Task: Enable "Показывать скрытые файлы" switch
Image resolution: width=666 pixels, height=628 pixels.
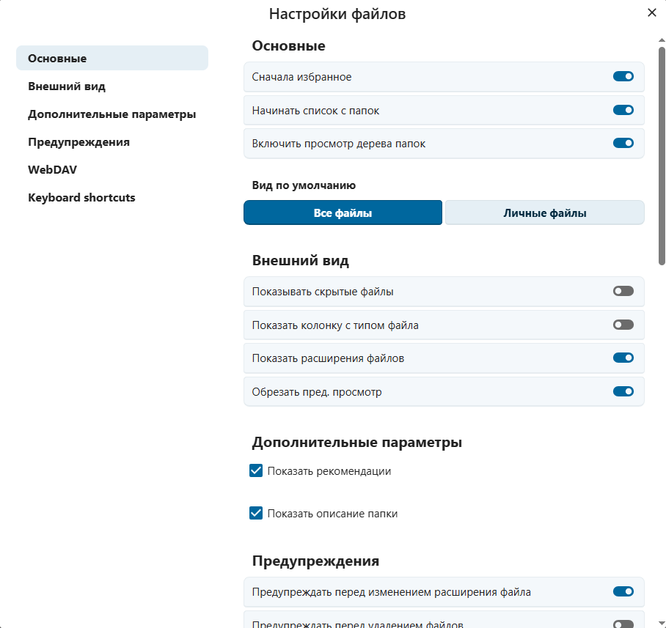Action: click(x=623, y=292)
